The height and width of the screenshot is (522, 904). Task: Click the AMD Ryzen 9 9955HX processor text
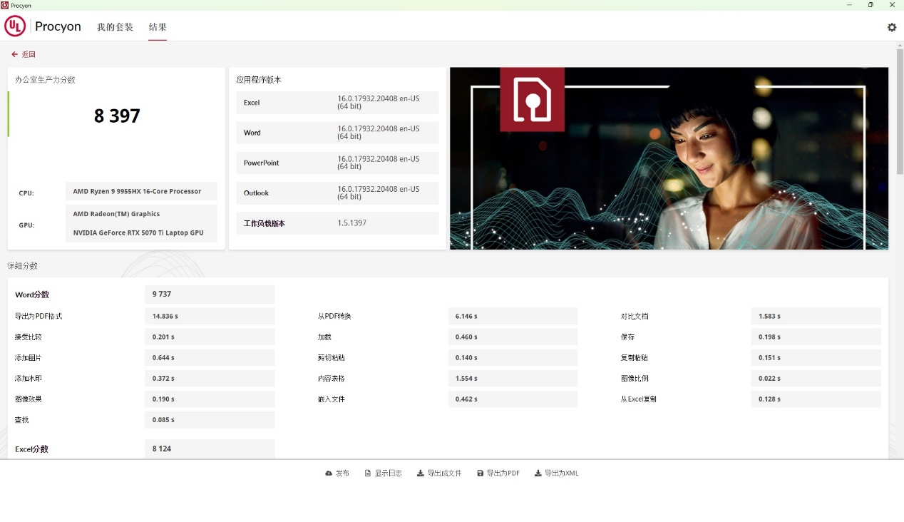(137, 192)
